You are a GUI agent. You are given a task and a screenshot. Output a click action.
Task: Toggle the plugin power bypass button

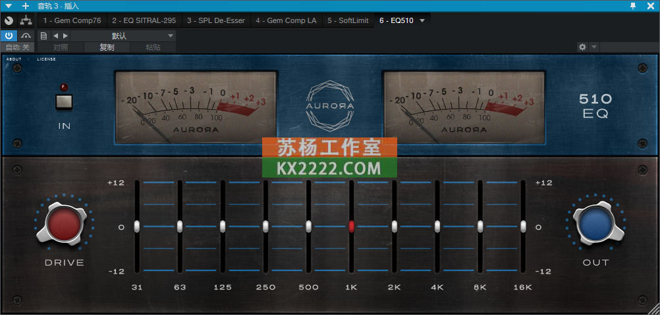coord(9,36)
